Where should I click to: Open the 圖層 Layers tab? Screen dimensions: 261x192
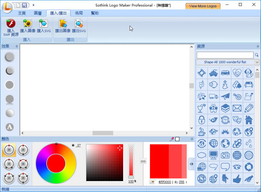coord(37,13)
